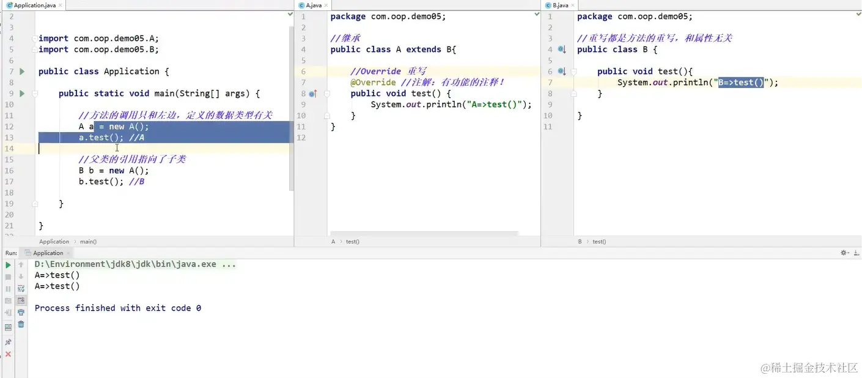The image size is (862, 378).
Task: Click the Pause output icon in Run panel
Action: click(8, 288)
